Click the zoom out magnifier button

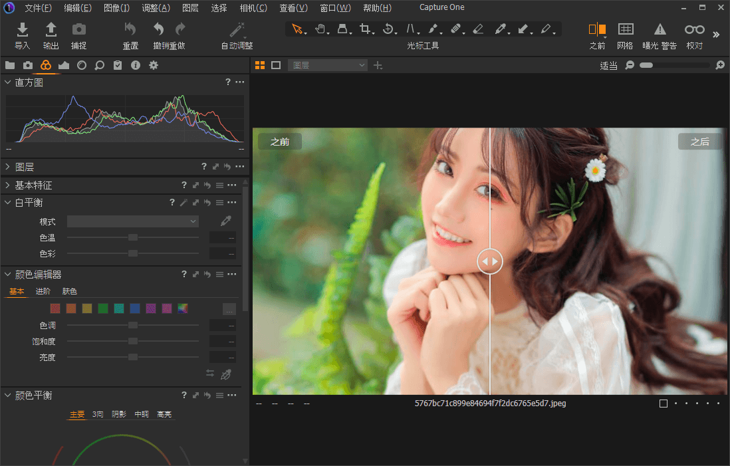click(630, 65)
